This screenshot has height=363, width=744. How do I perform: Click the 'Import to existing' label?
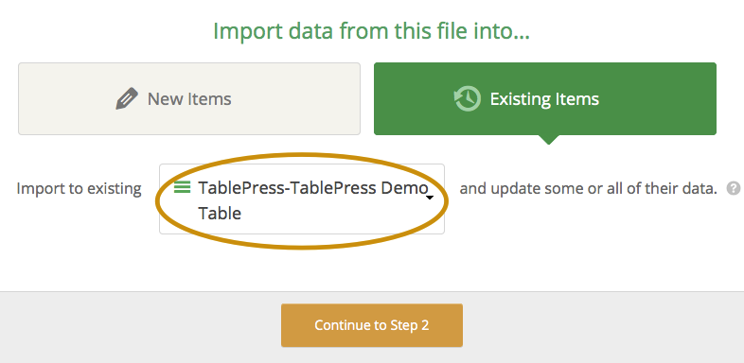pyautogui.click(x=80, y=189)
